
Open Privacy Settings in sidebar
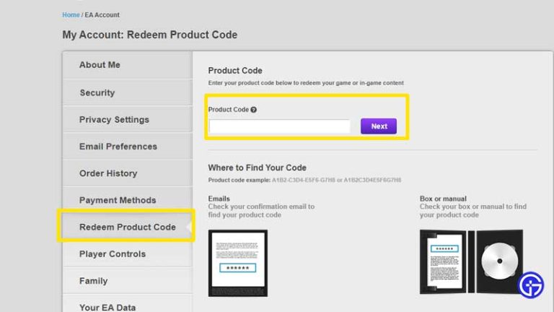(114, 120)
